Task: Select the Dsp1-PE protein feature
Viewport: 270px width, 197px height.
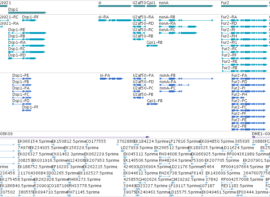Action: tap(22, 79)
